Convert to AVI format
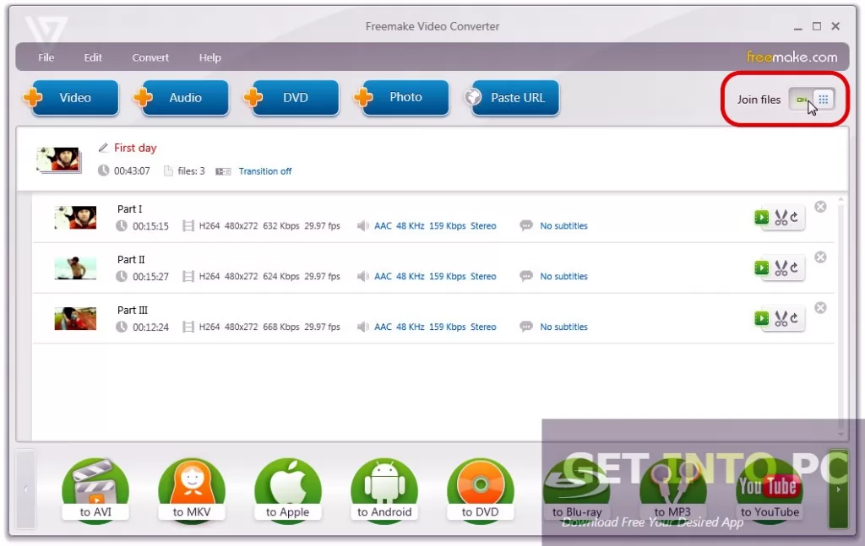This screenshot has height=546, width=865. (95, 490)
